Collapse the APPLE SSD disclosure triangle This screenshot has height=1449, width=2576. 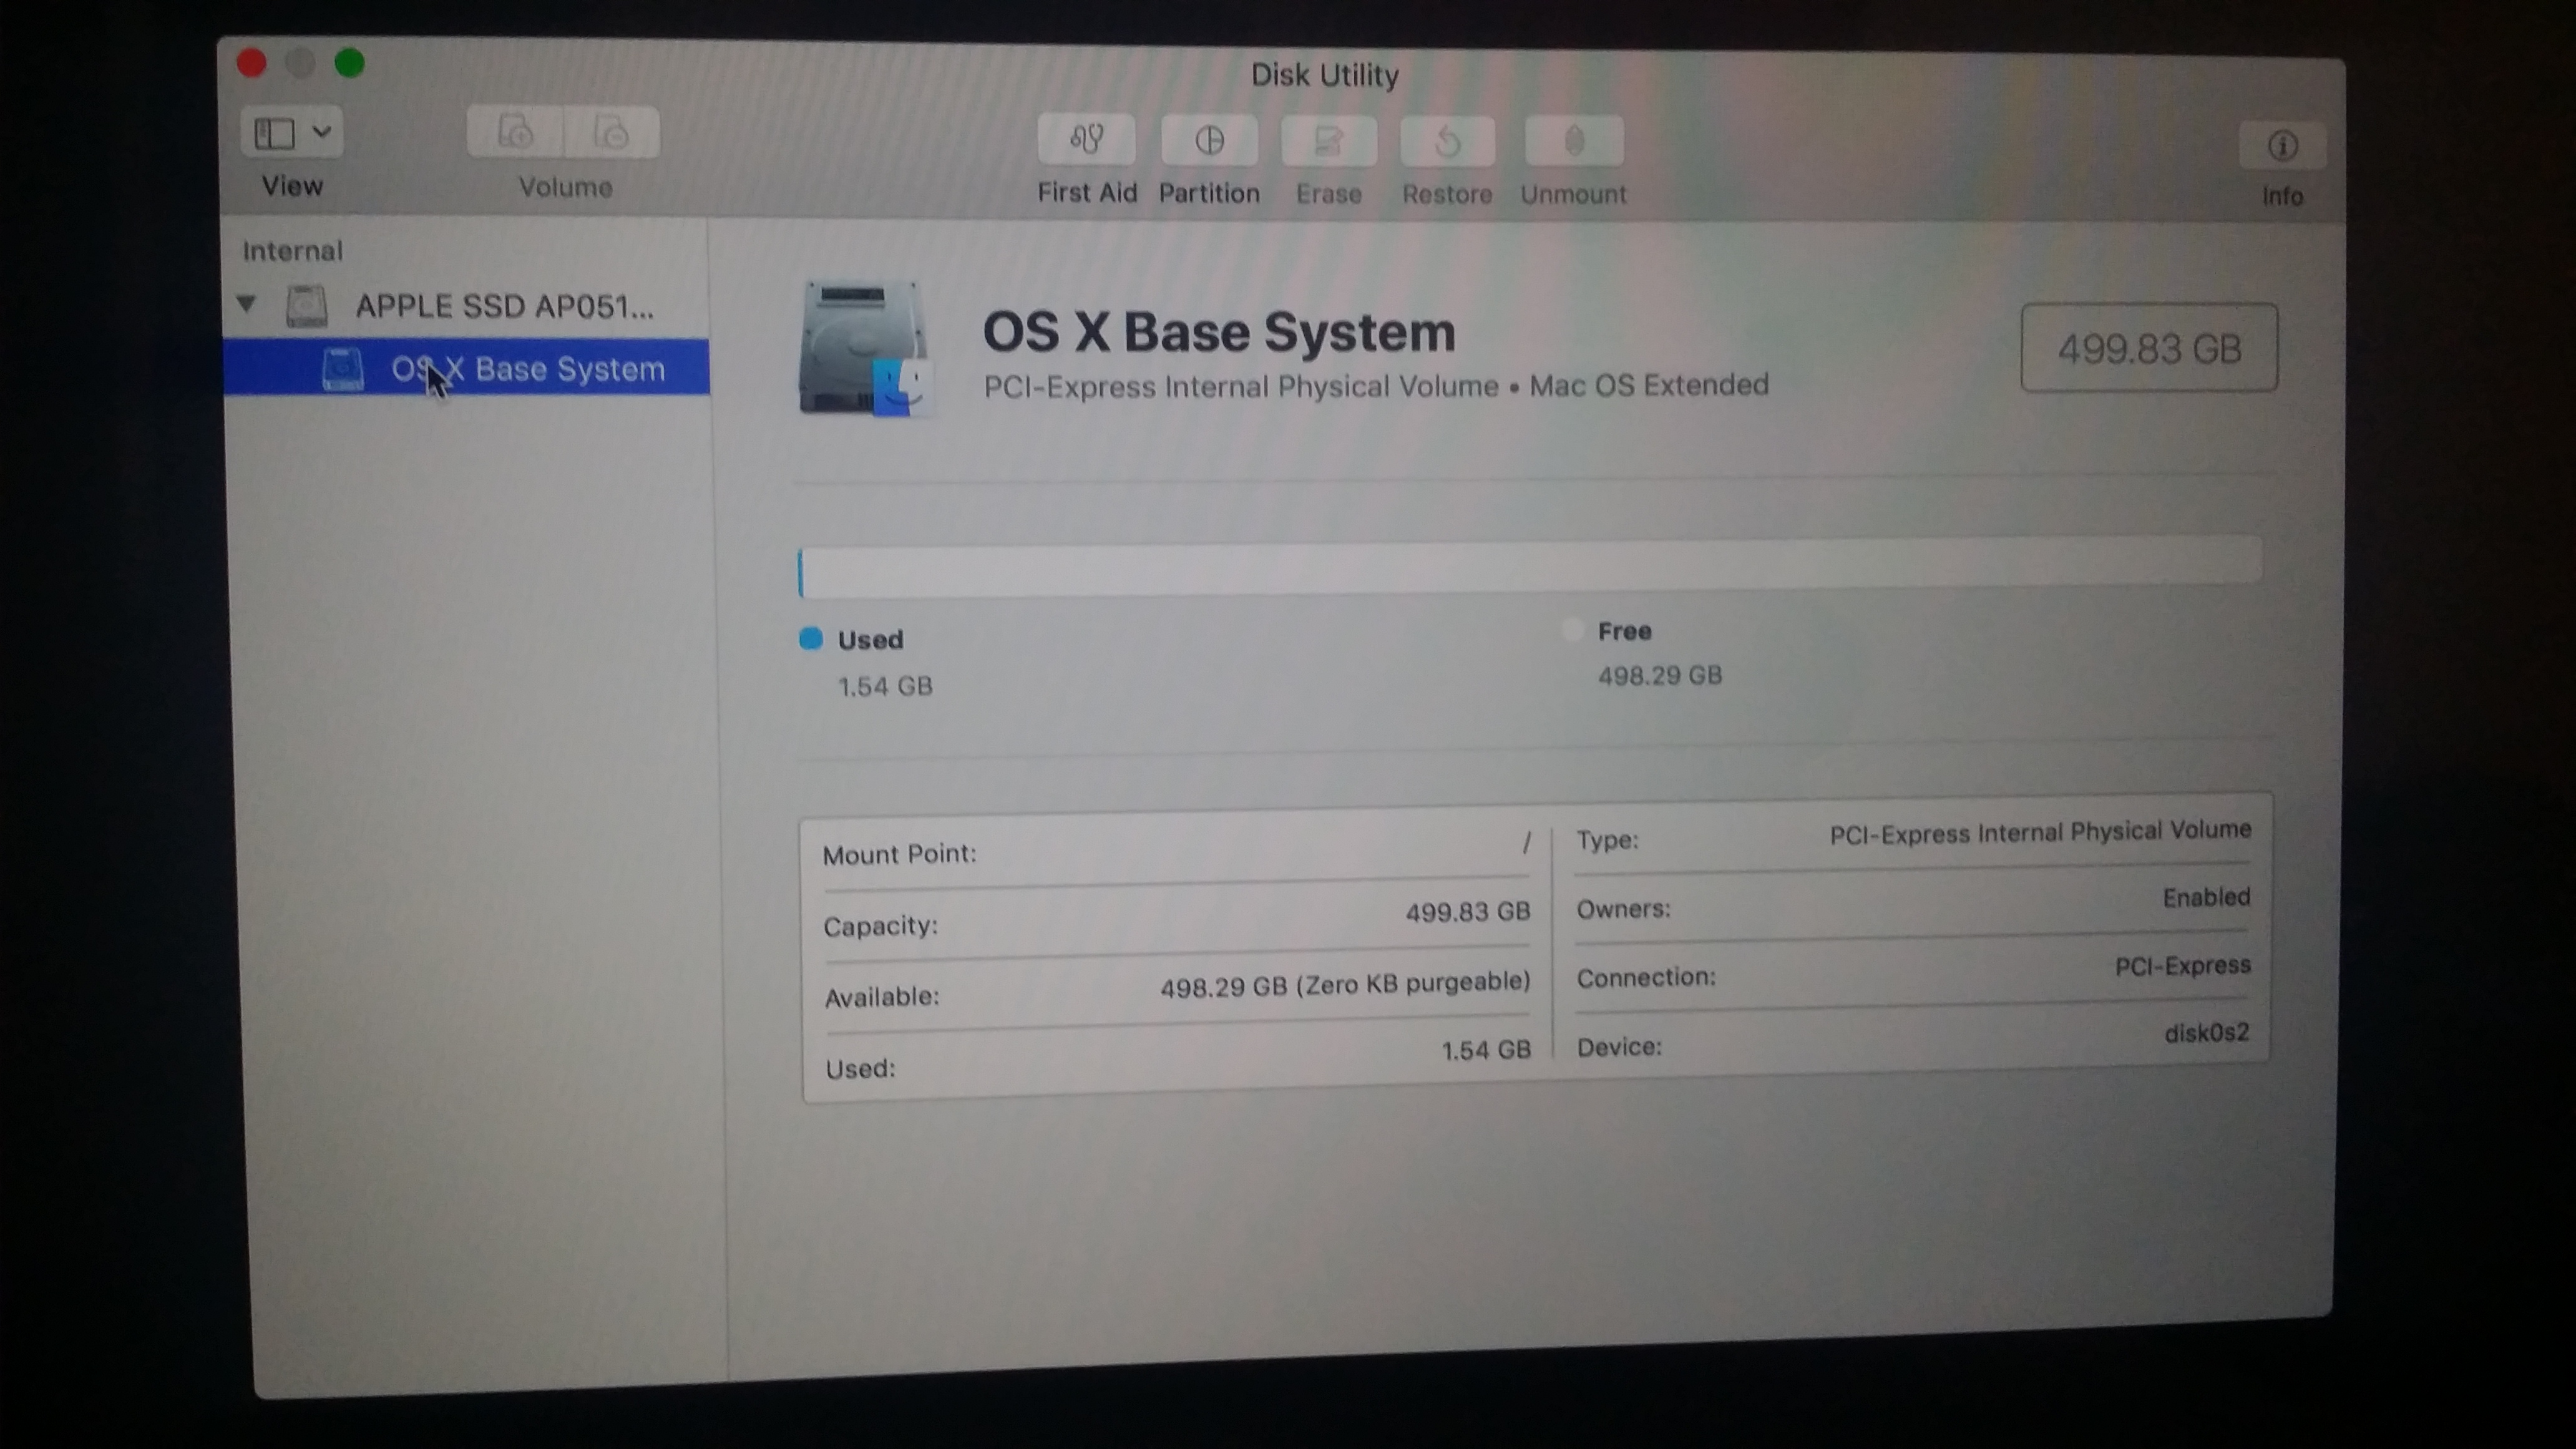[x=246, y=303]
